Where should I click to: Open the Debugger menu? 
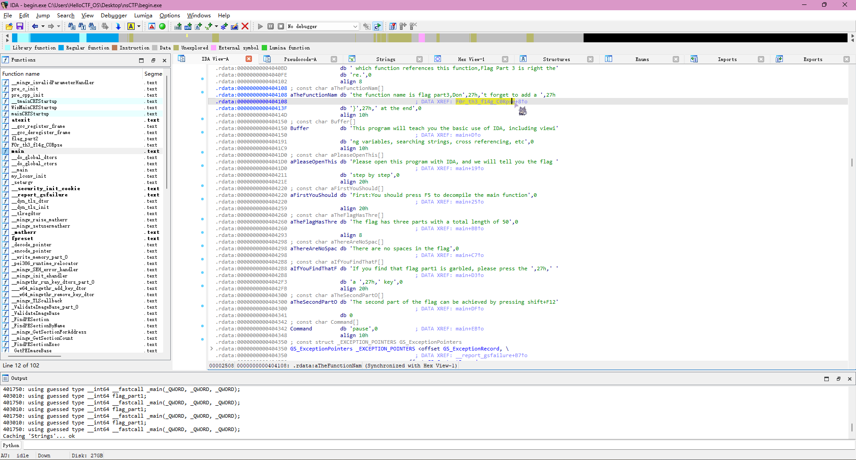(113, 15)
